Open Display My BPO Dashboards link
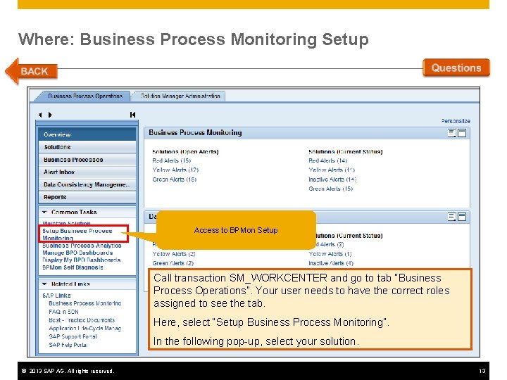The width and height of the screenshot is (507, 380). pyautogui.click(x=82, y=260)
